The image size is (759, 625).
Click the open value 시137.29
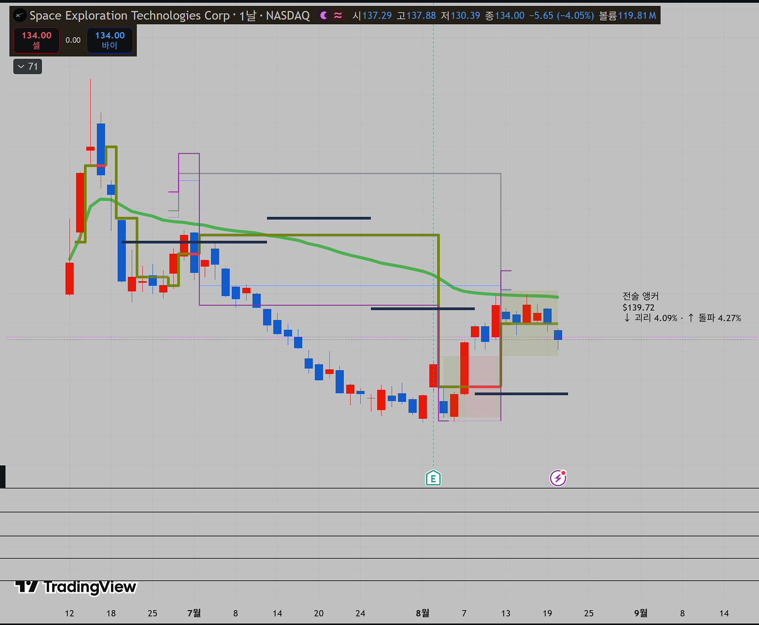coord(372,15)
